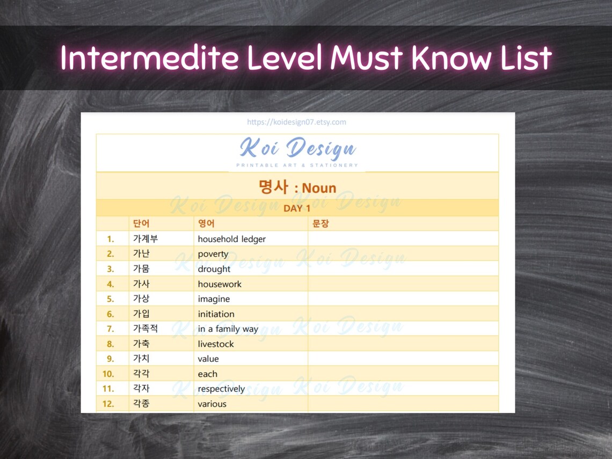Click the DAY 1 banner

pyautogui.click(x=297, y=208)
